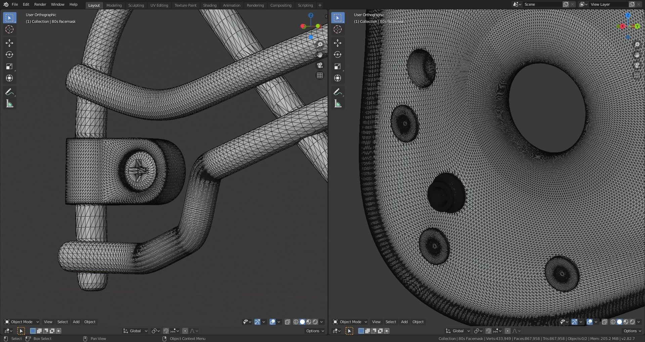Switch to the Modeling workspace tab
Screen dimensions: 645x342
click(x=114, y=5)
